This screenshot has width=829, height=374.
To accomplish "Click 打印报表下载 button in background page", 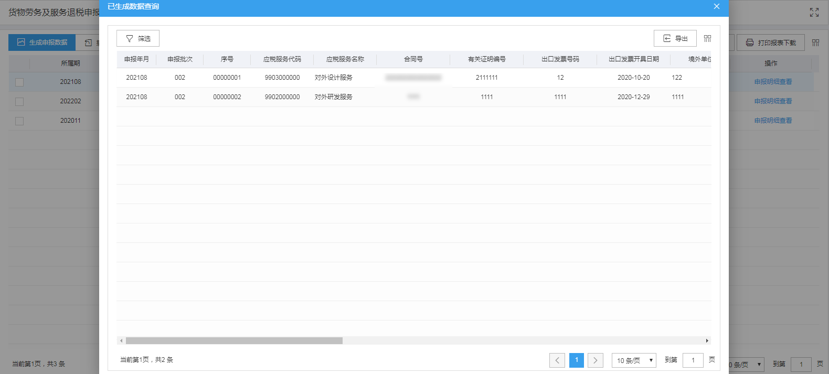I will (x=771, y=42).
